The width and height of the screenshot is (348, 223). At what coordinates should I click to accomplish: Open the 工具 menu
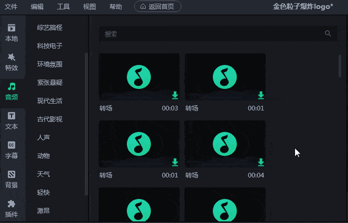[63, 7]
